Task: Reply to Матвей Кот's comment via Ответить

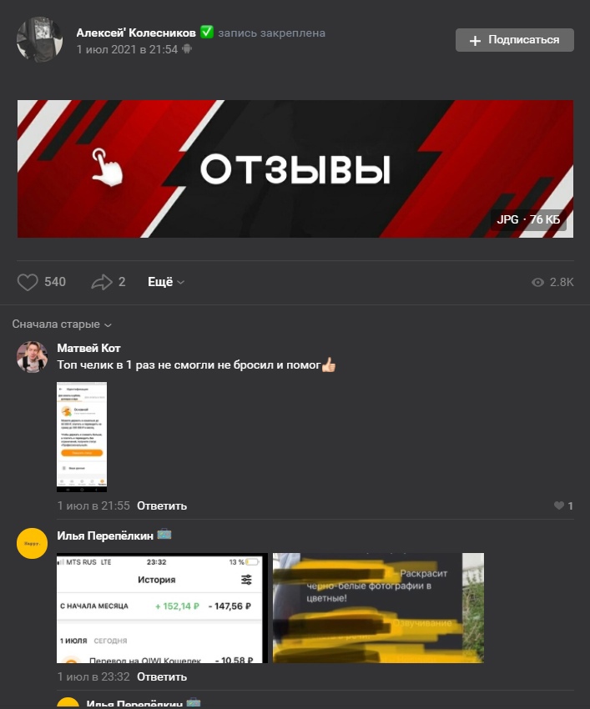Action: tap(162, 505)
